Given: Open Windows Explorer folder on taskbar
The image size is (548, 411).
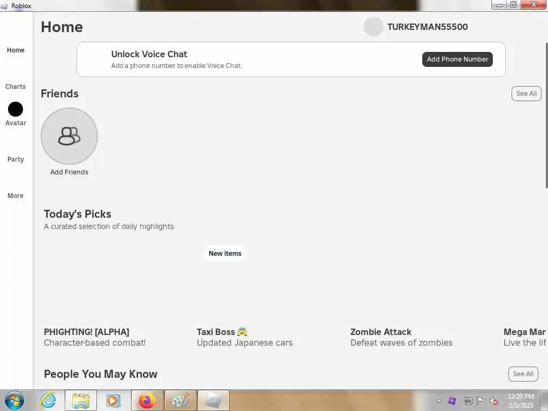Looking at the screenshot, I should (81, 400).
